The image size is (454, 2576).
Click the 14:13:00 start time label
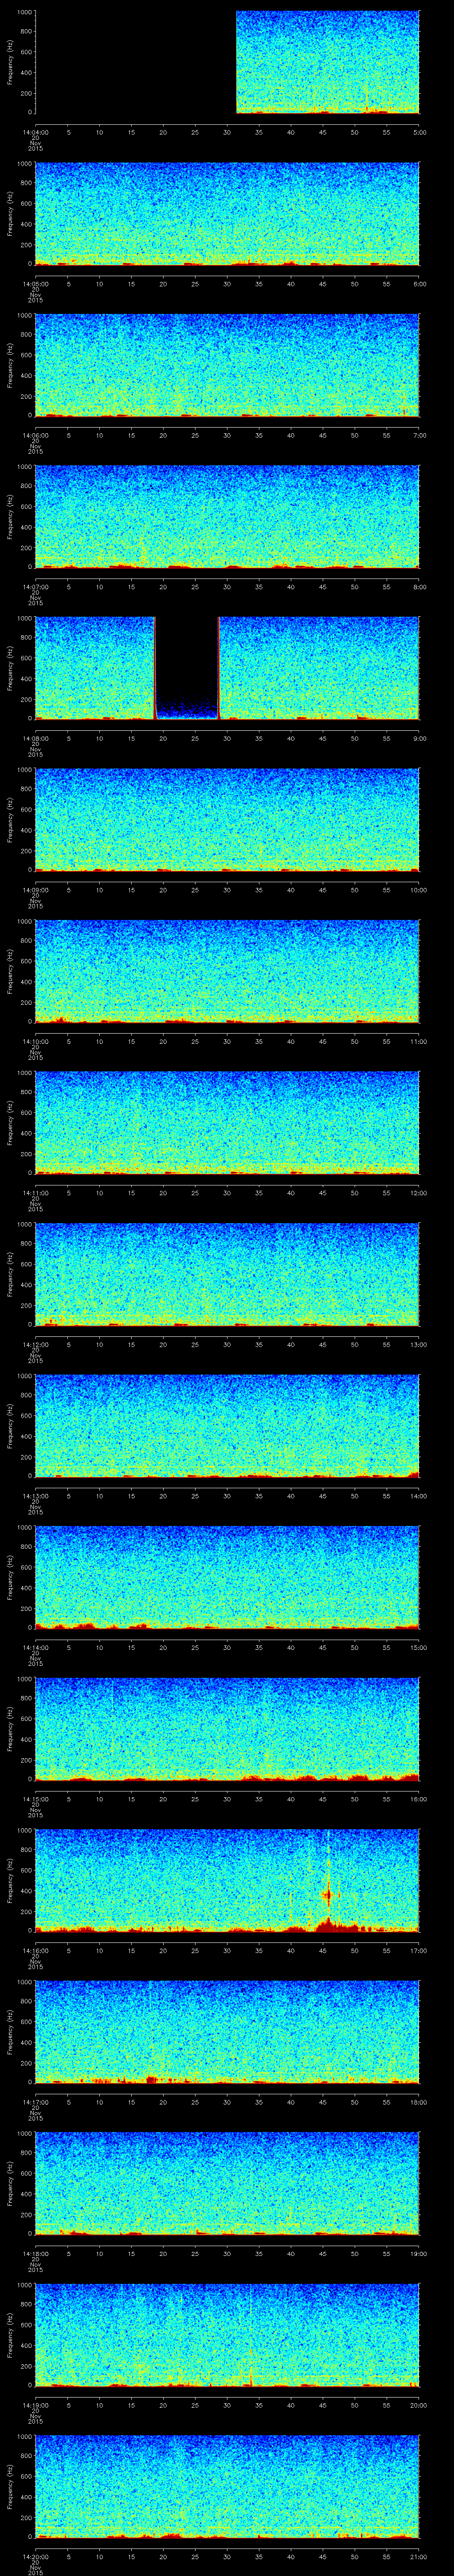[35, 1495]
